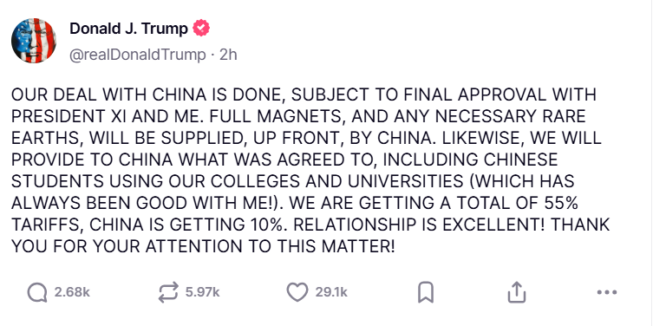
Task: Open the share icon options
Action: click(x=517, y=292)
